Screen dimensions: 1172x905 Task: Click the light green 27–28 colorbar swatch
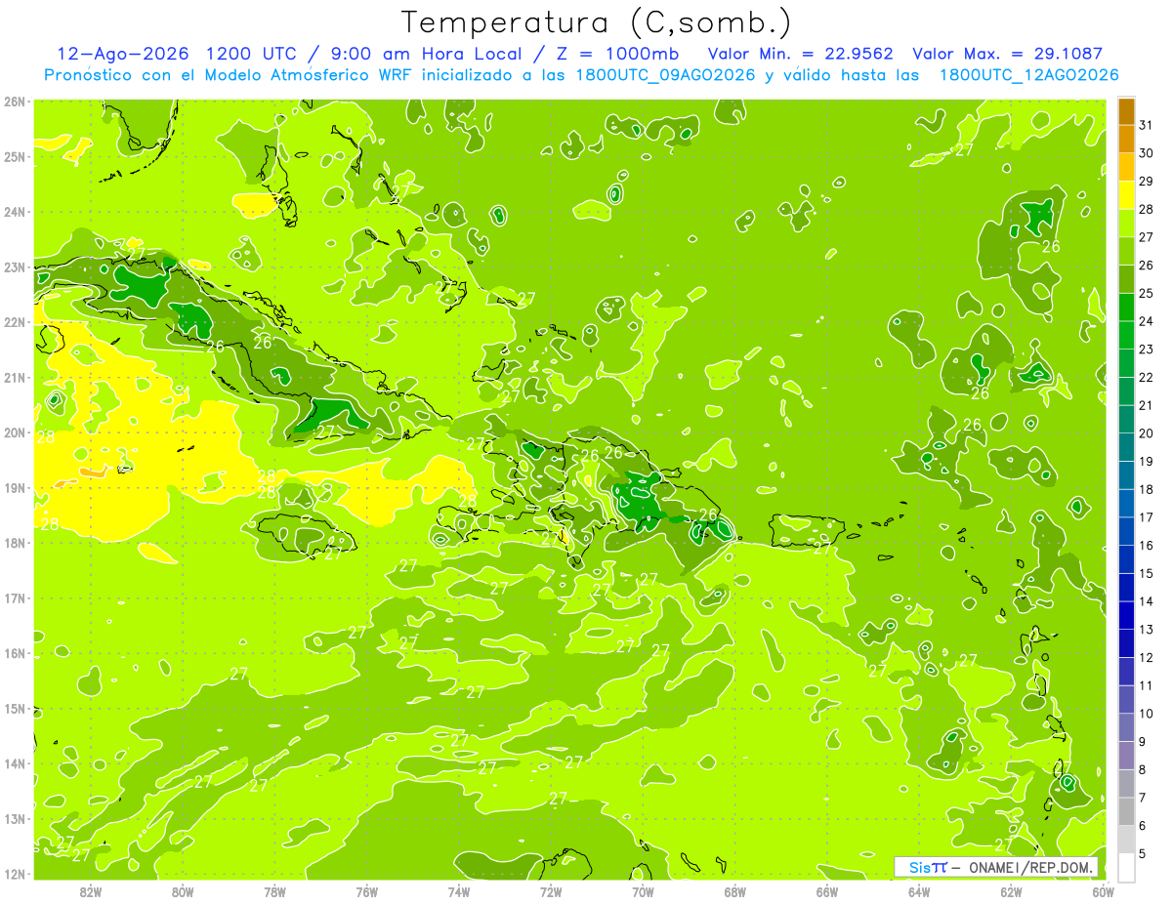point(1126,224)
